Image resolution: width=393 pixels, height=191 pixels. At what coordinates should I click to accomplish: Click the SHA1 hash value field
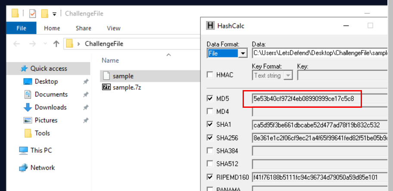320,125
